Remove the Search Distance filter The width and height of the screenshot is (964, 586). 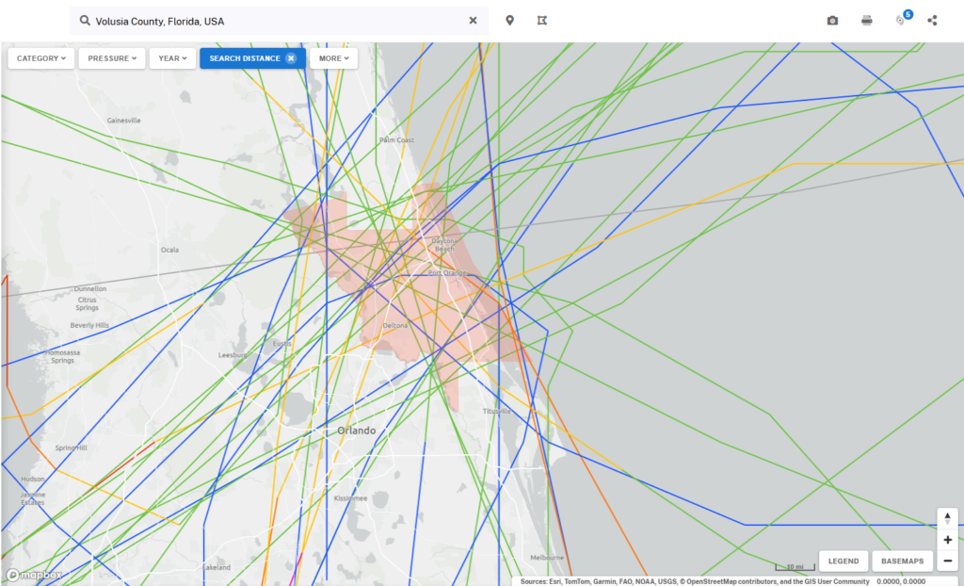[291, 58]
